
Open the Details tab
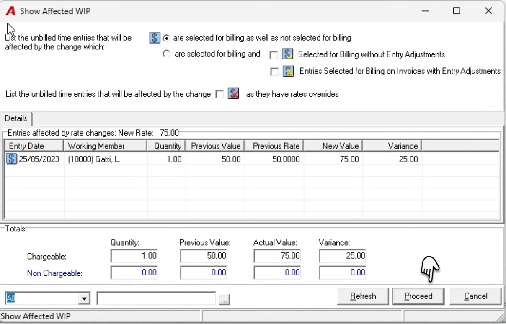(x=16, y=118)
